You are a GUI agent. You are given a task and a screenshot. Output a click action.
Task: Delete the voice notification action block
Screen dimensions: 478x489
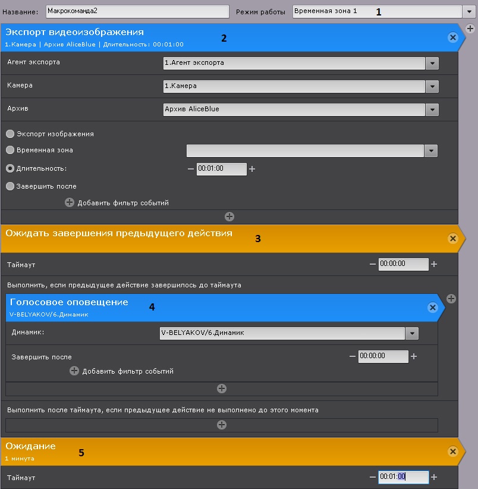[432, 308]
